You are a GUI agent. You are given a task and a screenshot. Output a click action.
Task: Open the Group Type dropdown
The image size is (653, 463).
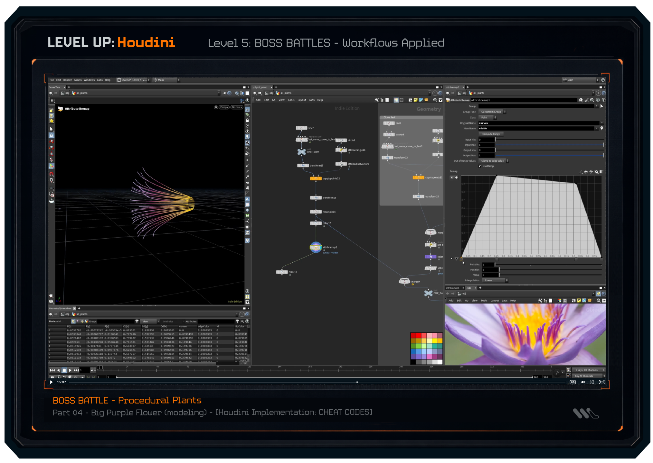492,112
